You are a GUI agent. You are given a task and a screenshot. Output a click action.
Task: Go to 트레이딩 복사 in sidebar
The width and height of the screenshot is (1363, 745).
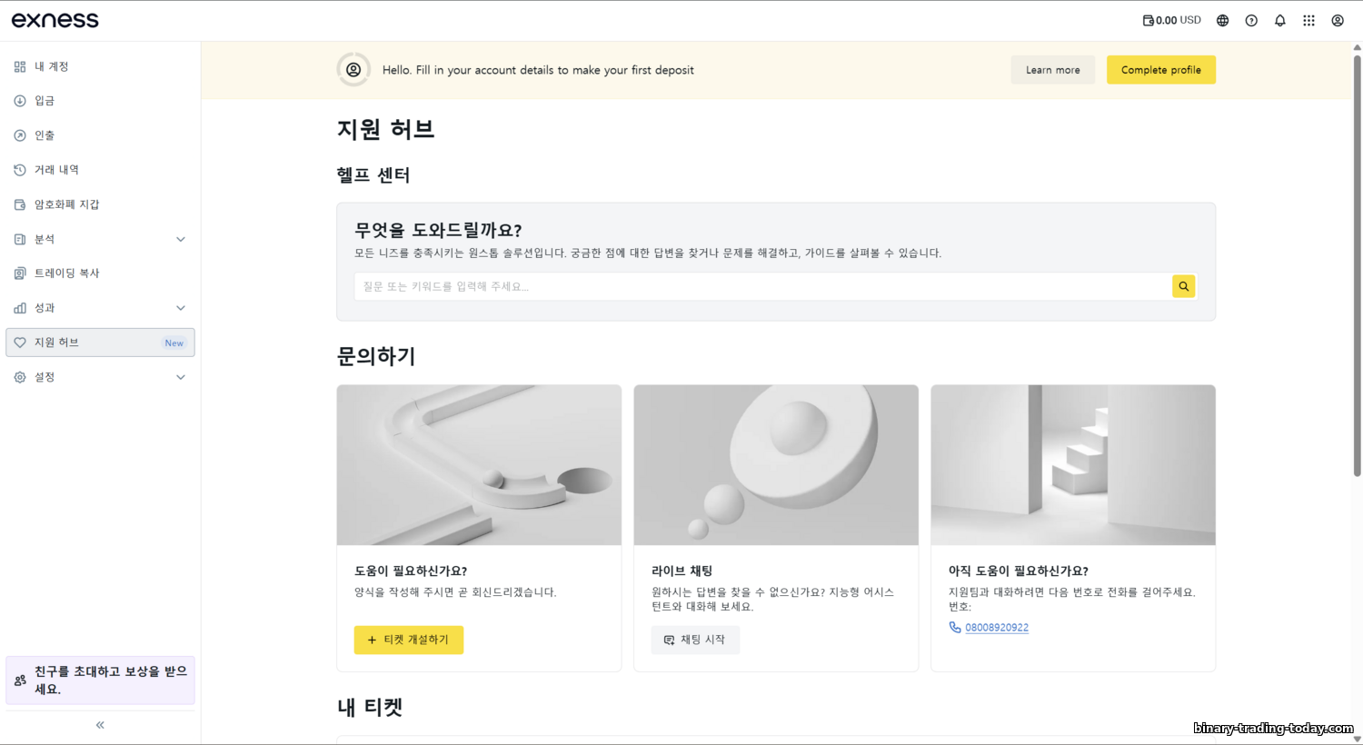[66, 273]
